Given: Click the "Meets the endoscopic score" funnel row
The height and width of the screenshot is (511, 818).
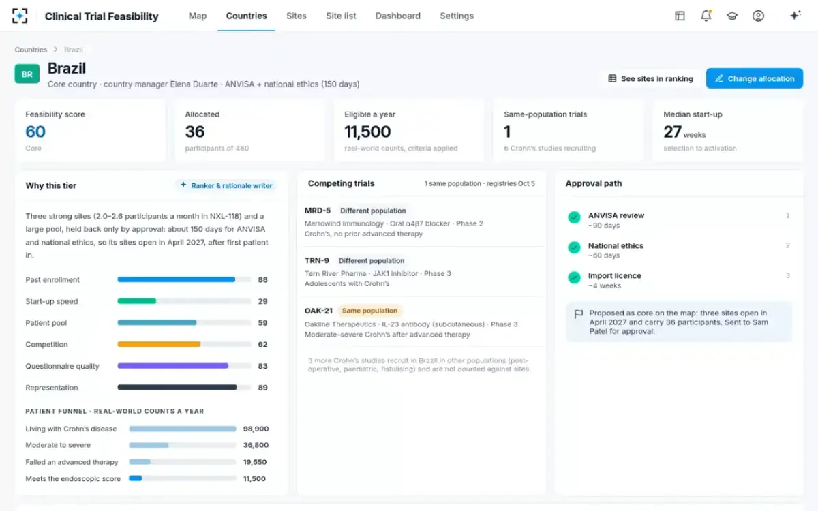Looking at the screenshot, I should (147, 478).
